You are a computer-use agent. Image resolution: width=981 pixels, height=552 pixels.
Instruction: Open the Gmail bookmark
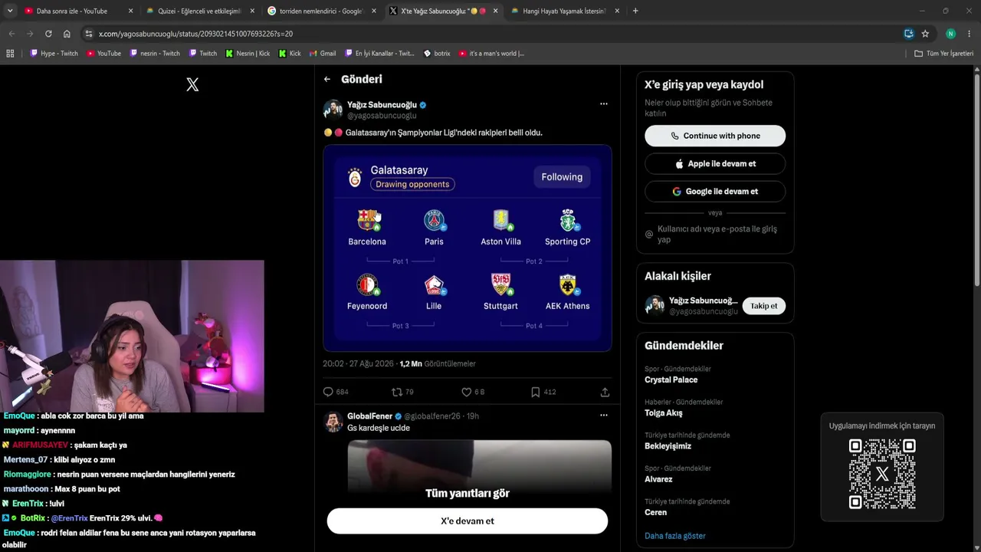(323, 54)
